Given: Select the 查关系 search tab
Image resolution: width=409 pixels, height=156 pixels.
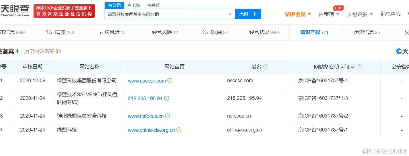Looking at the screenshot, I should 153,5.
